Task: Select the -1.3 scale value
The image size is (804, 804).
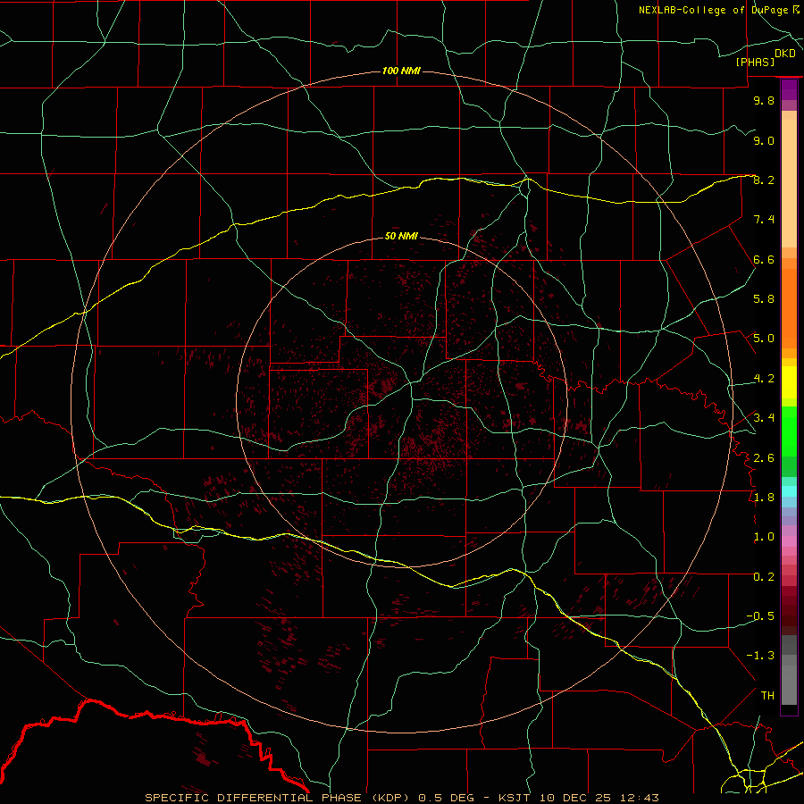Action: point(760,656)
